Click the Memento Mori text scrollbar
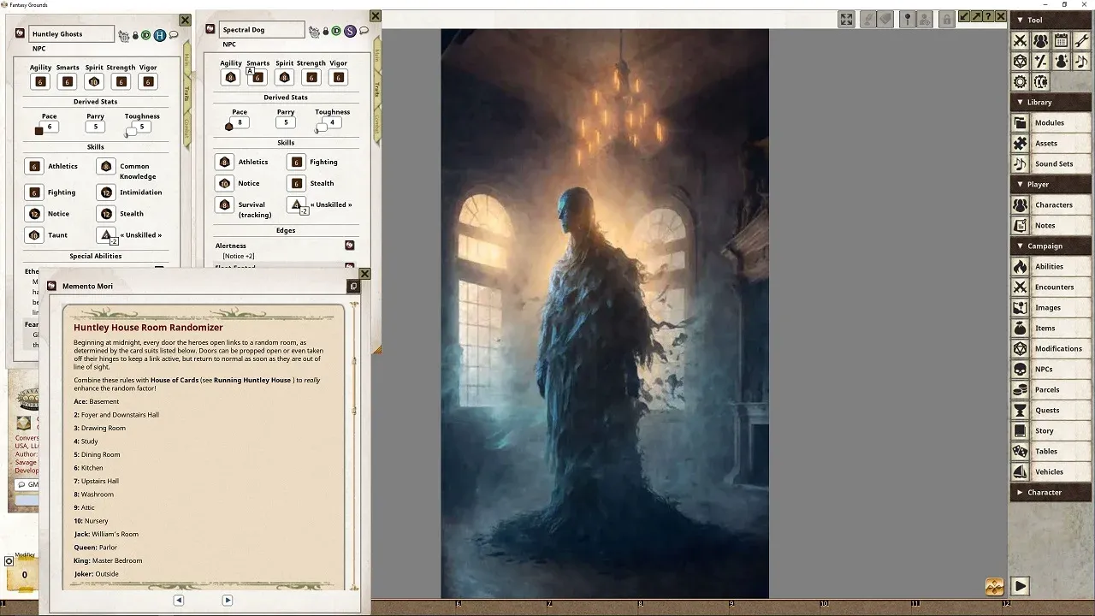This screenshot has height=616, width=1095. click(354, 445)
